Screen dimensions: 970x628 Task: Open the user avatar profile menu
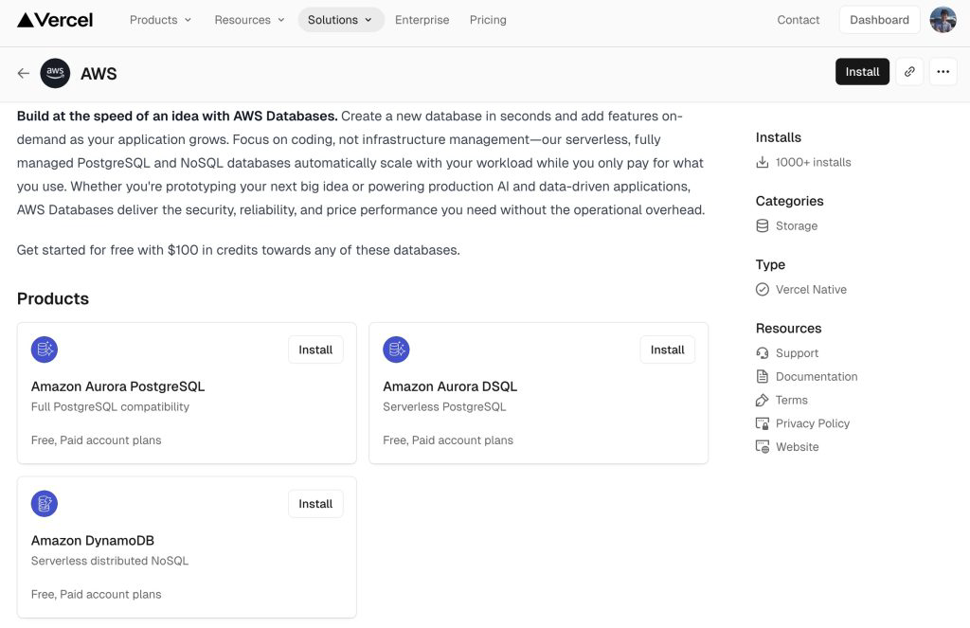(943, 20)
